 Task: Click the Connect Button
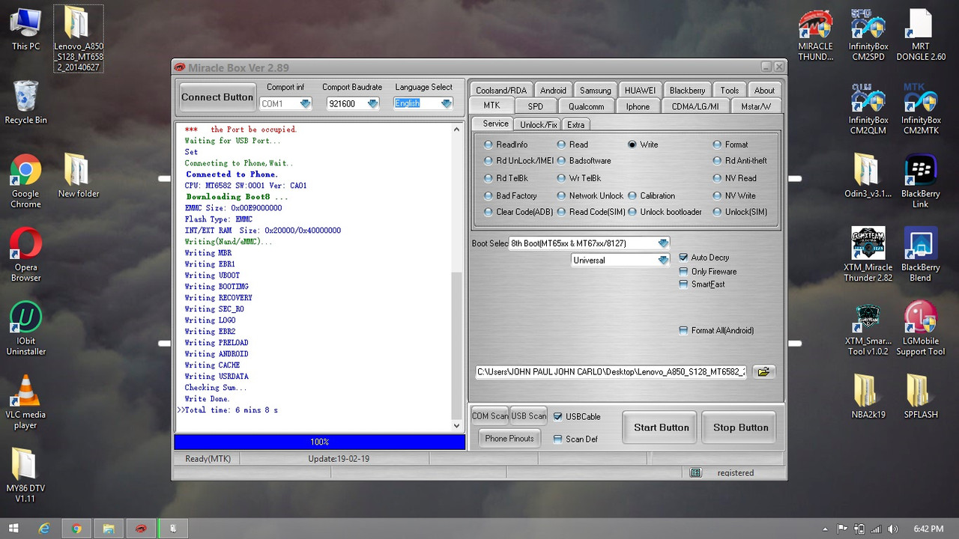tap(217, 97)
